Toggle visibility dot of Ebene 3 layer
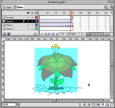The image size is (115, 108). (28, 29)
